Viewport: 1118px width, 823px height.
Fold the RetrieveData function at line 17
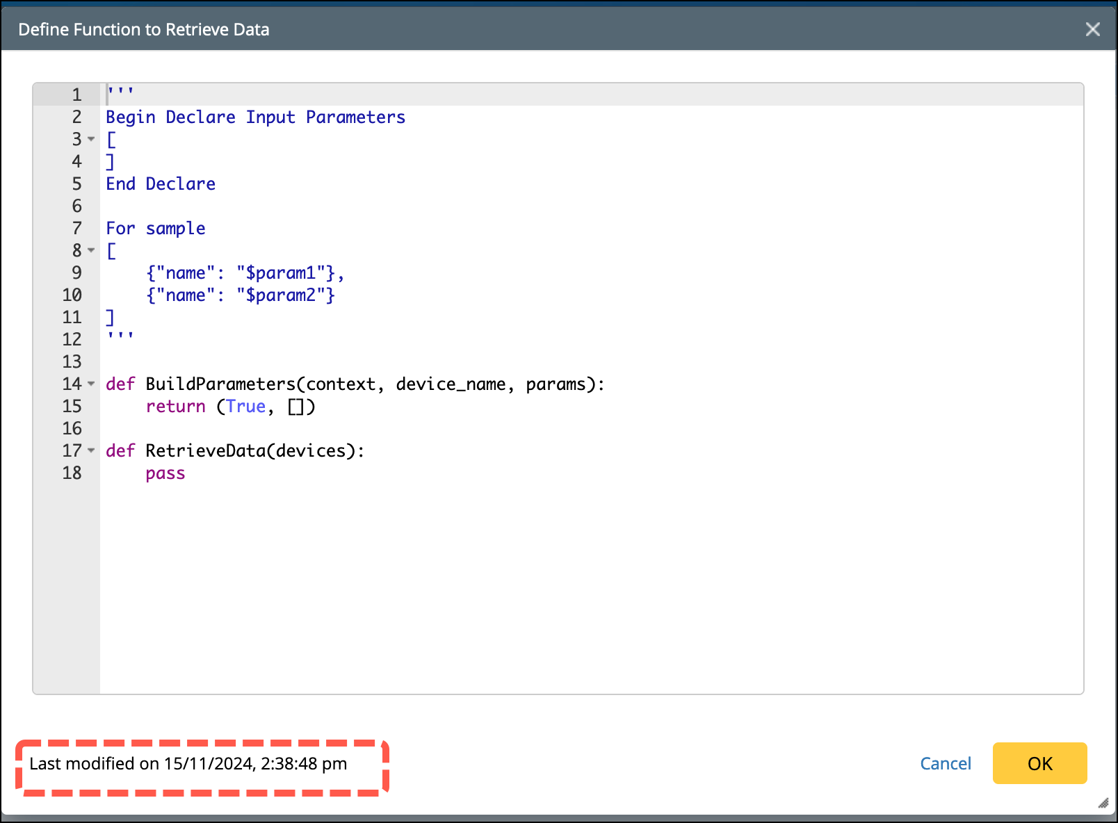tap(91, 450)
